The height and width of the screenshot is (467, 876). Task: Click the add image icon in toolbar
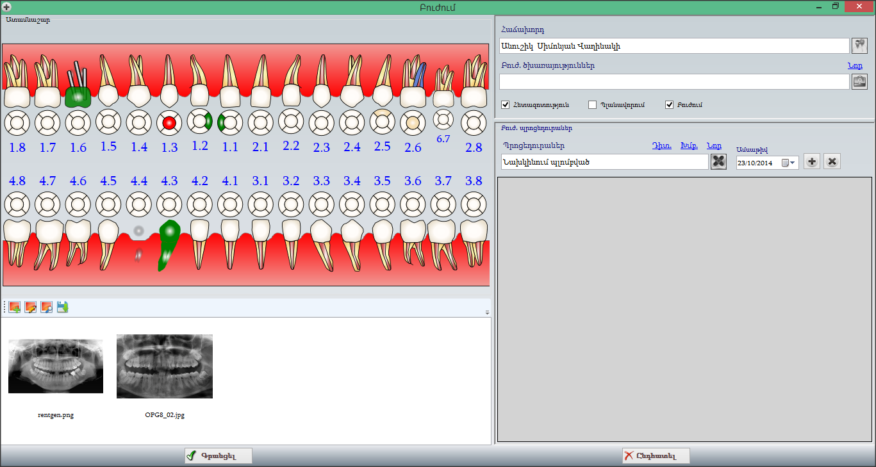[x=14, y=307]
